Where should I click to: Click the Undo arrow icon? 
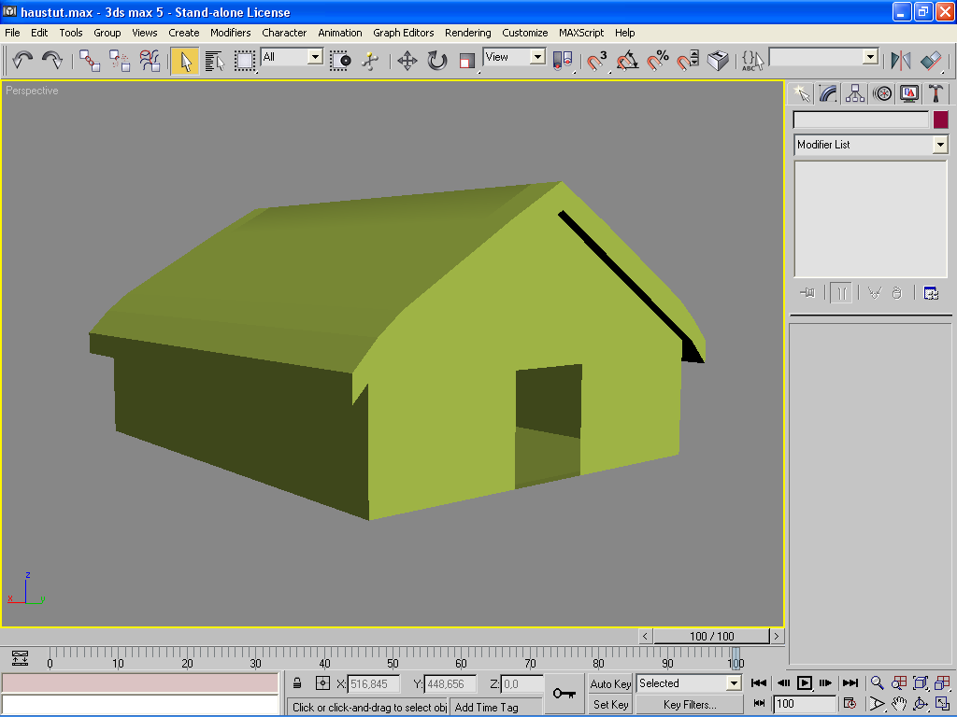point(22,61)
